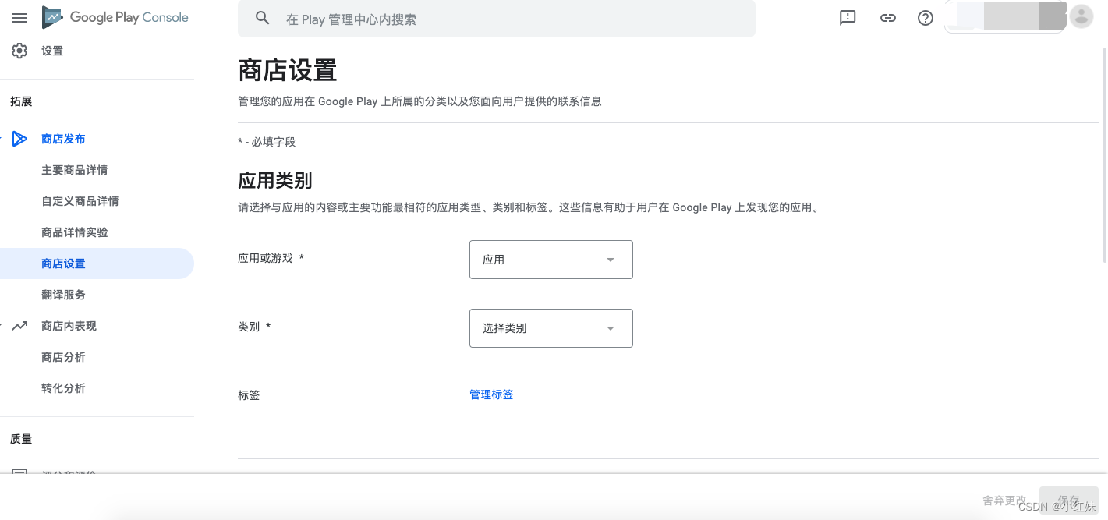Click the 舍弃更改 button
1108x520 pixels.
coord(1005,500)
